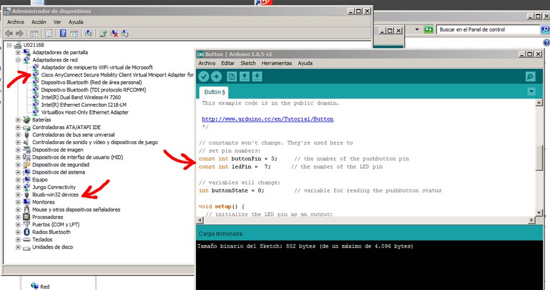Click the Arduino Verify checkmark button
Screen dimensions: 550x290
(204, 76)
